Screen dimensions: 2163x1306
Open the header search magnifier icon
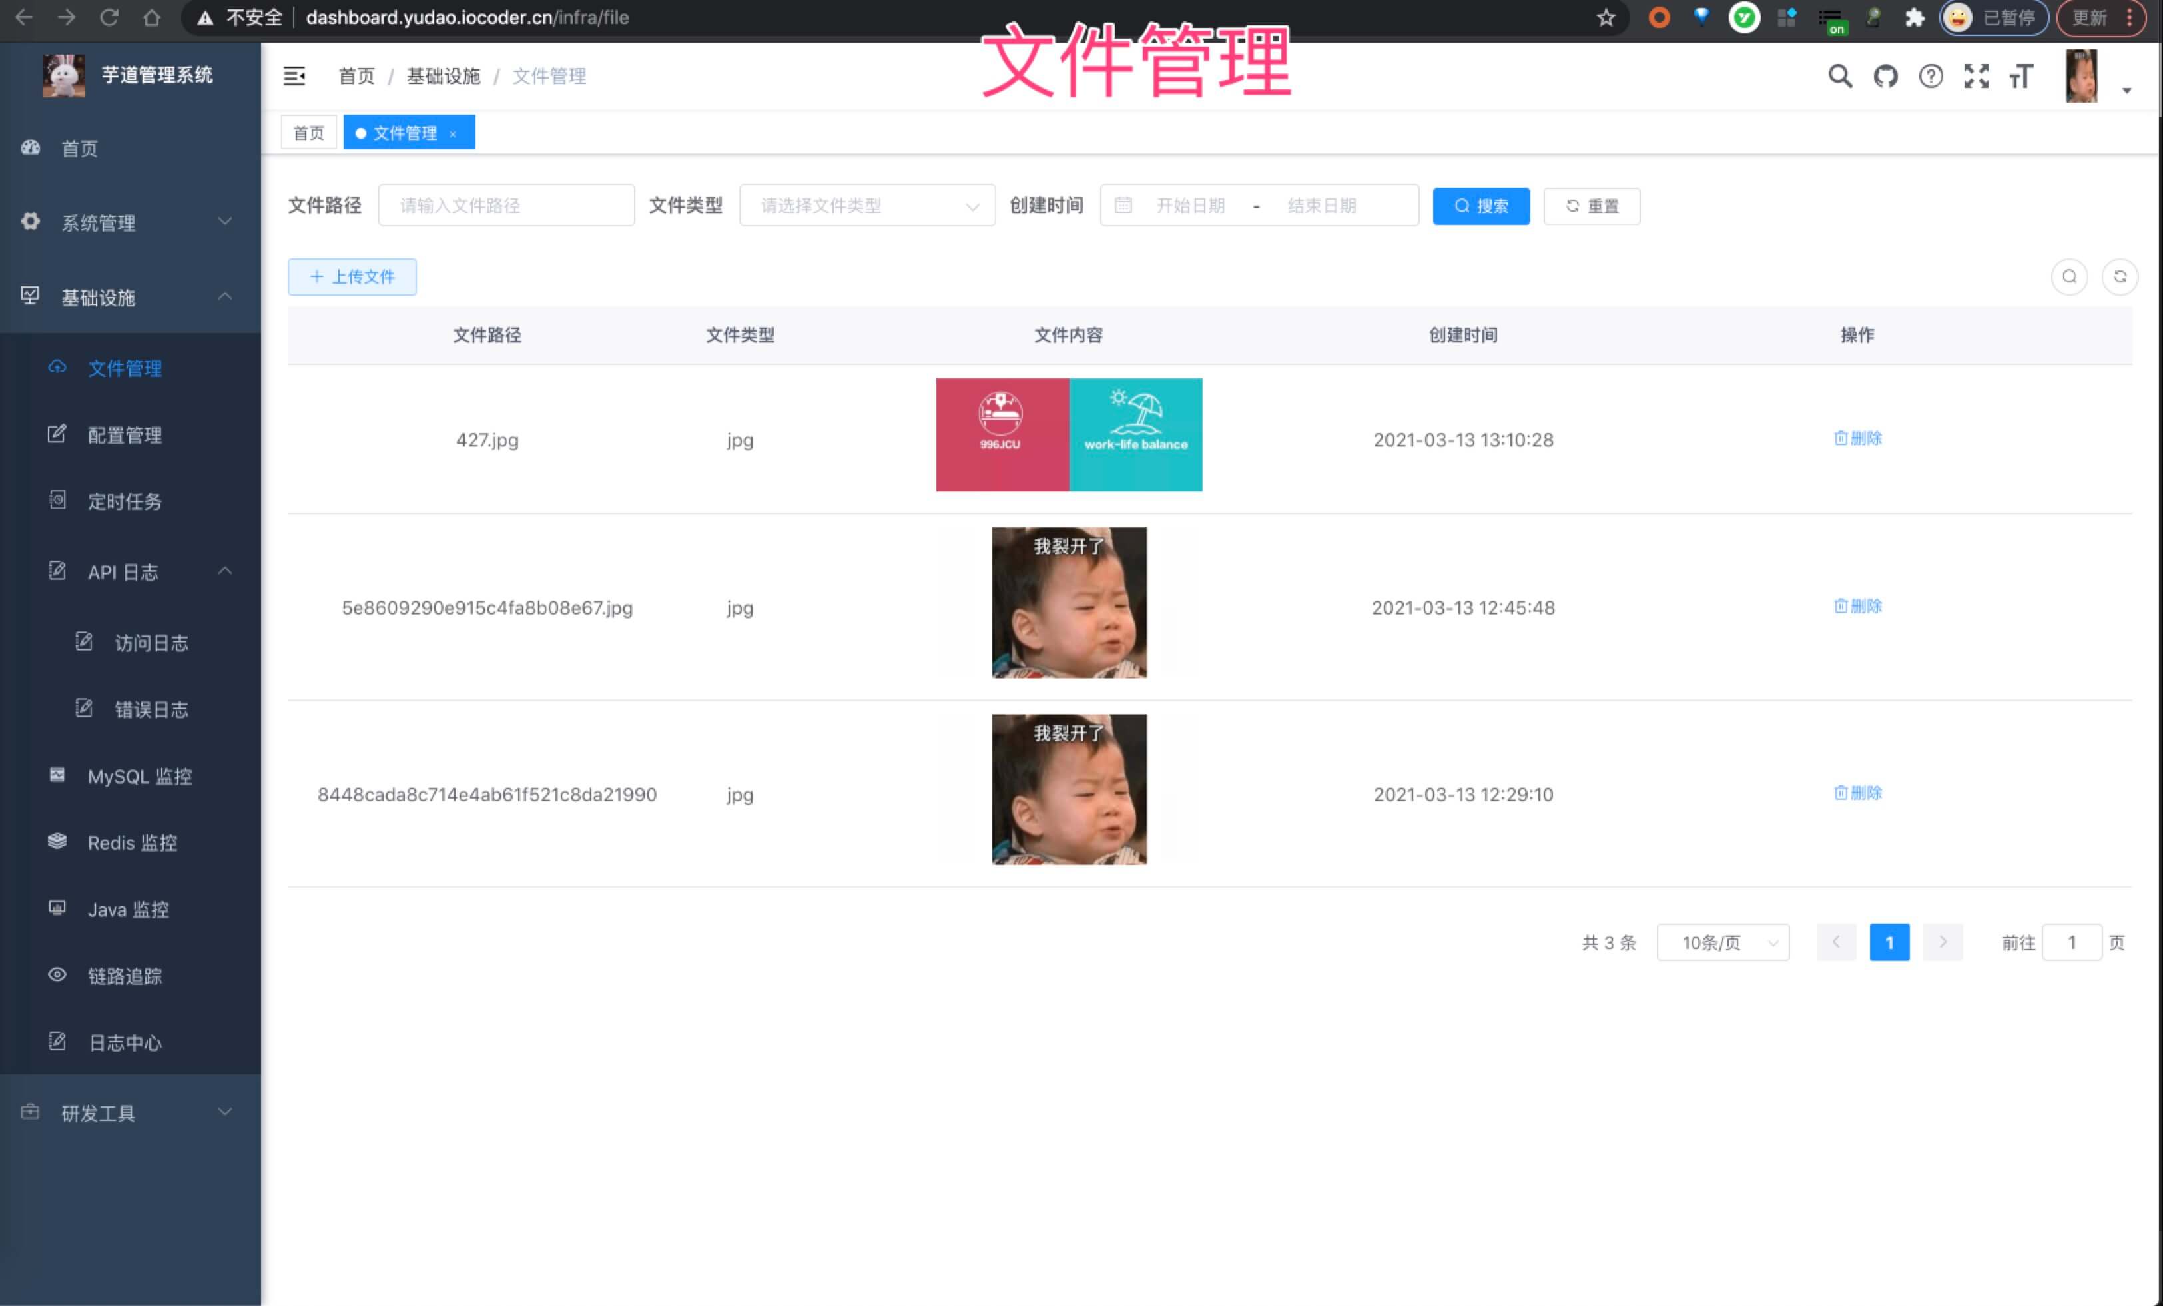pos(1840,77)
